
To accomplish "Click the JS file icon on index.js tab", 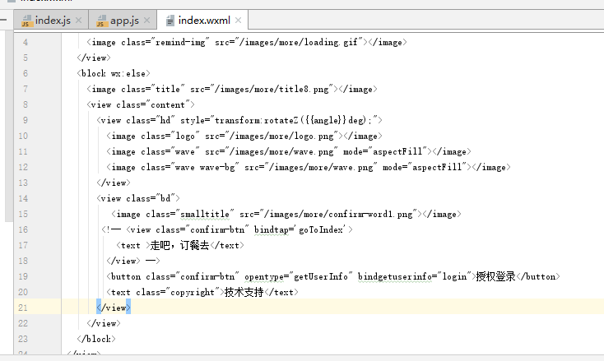I will [26, 21].
